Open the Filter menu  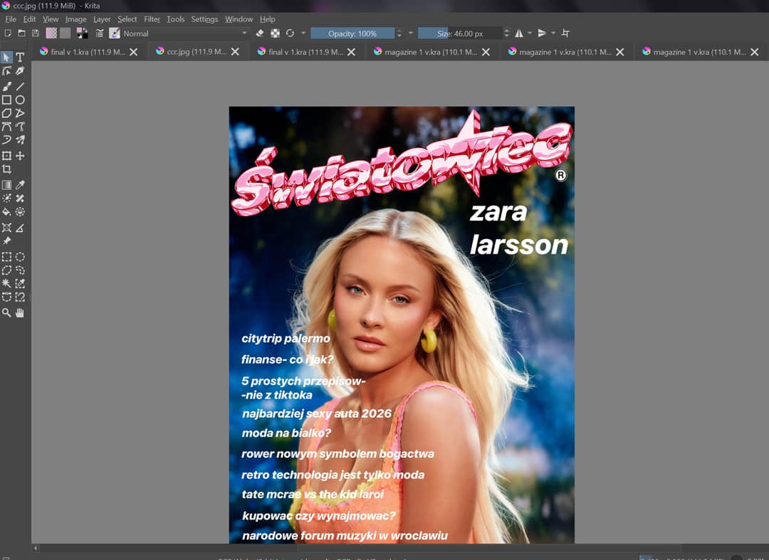152,19
